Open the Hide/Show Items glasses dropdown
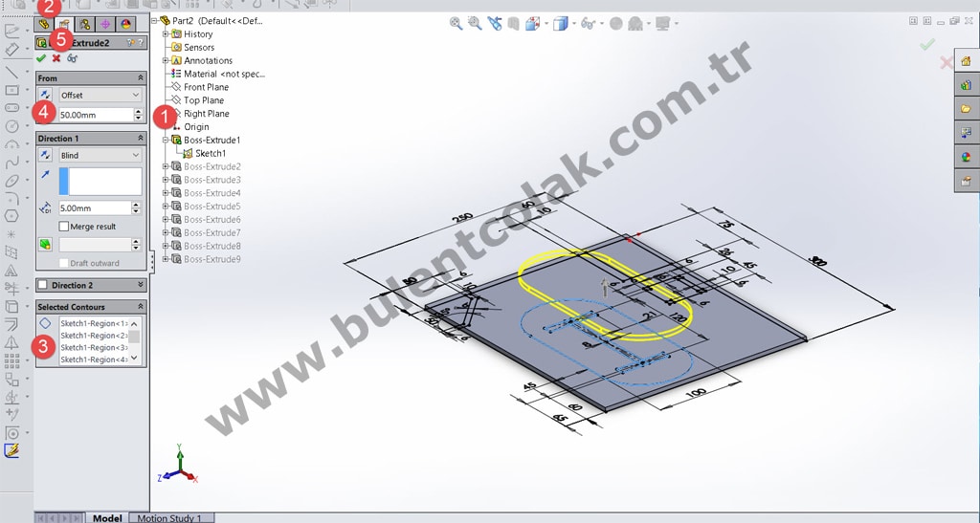The image size is (980, 523). (x=588, y=24)
